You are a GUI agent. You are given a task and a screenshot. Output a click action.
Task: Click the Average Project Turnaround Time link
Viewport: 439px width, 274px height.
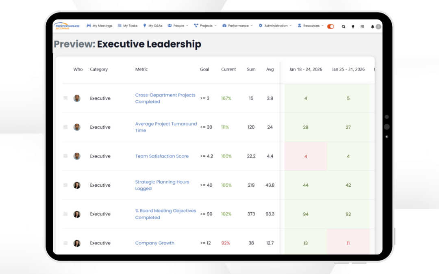click(x=166, y=127)
